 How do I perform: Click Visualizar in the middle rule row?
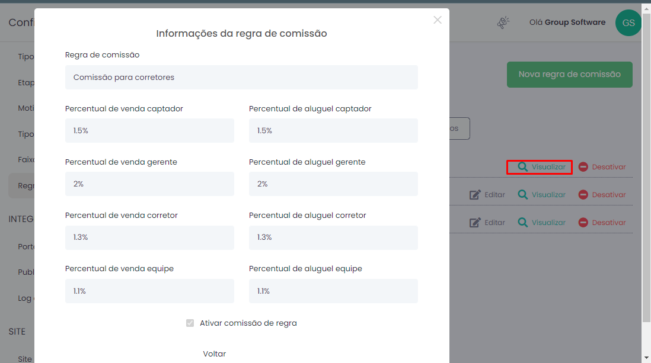(x=541, y=195)
